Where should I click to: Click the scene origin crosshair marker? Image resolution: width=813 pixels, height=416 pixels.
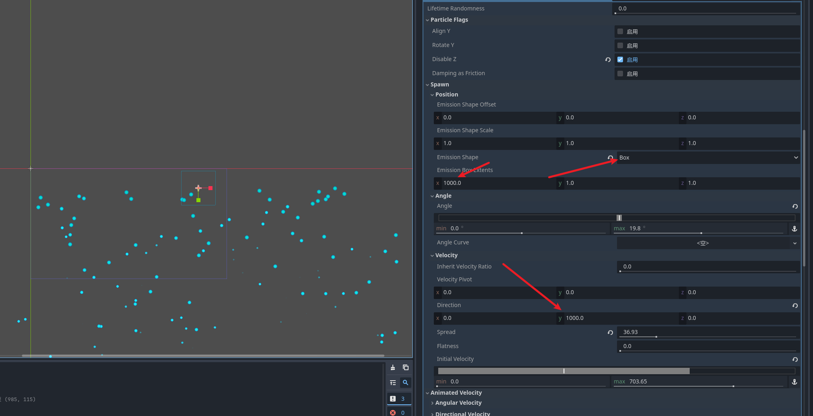pos(31,168)
